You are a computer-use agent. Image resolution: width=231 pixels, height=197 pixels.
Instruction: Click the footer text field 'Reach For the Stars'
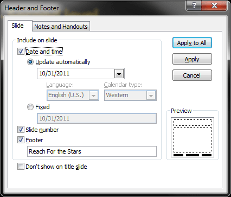[92, 151]
